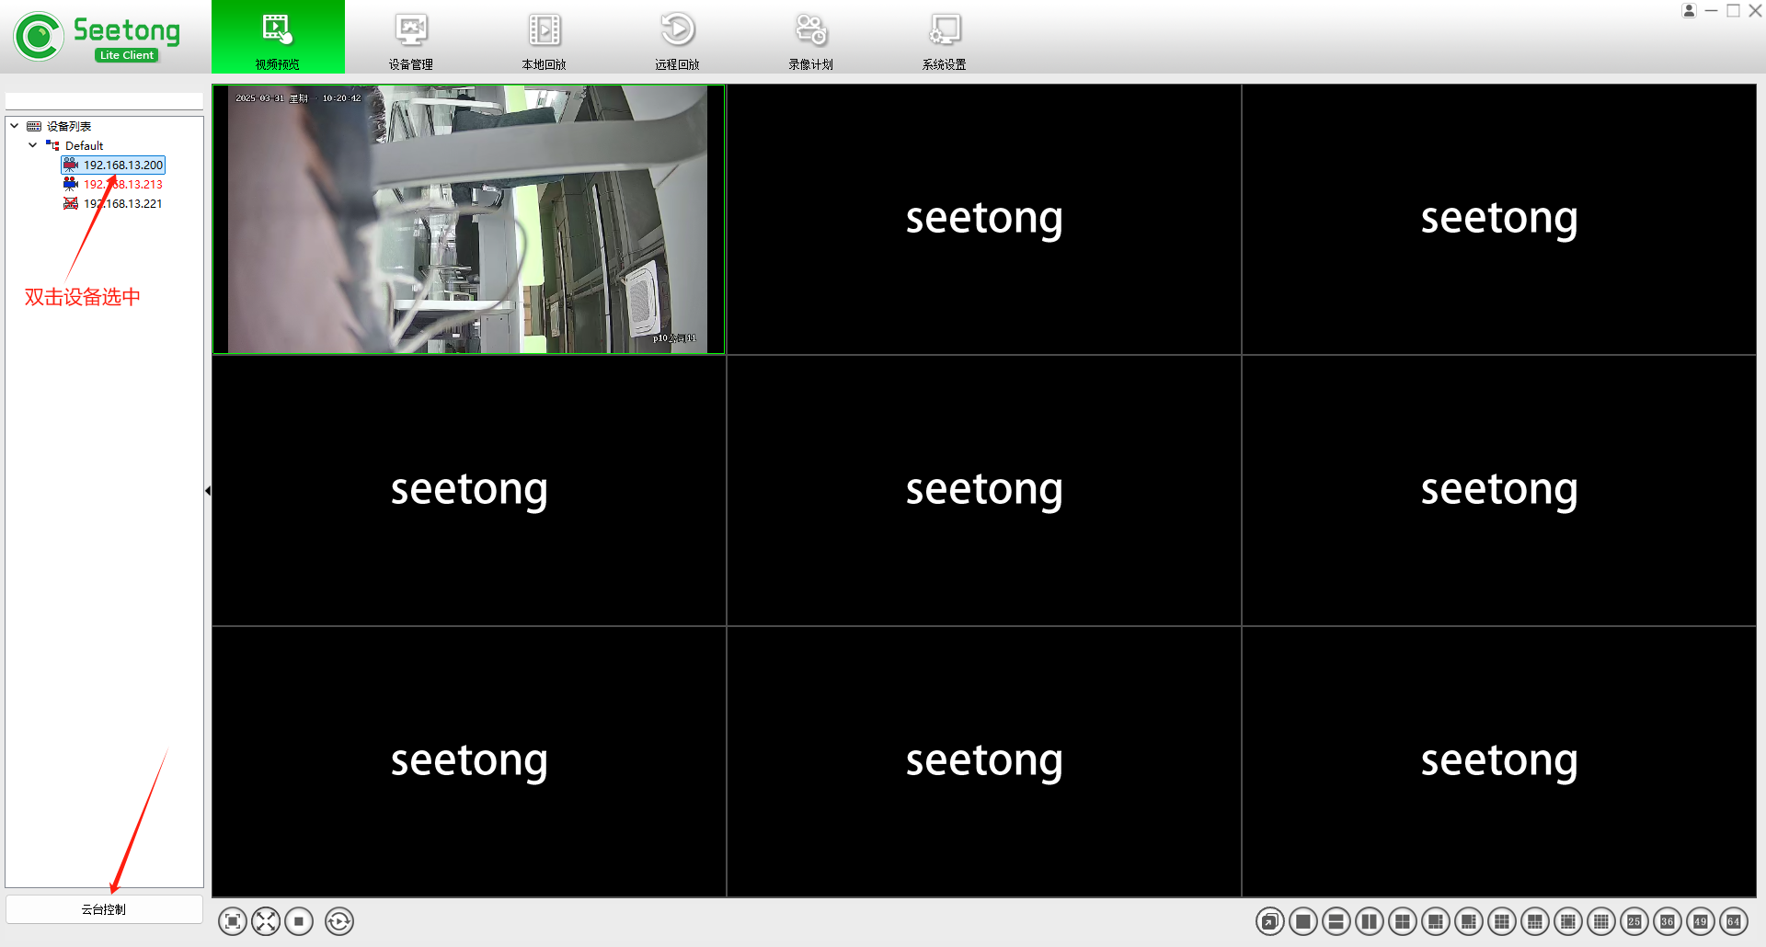1766x947 pixels.
Task: Collapse the 设备列表 device list tree
Action: (15, 126)
